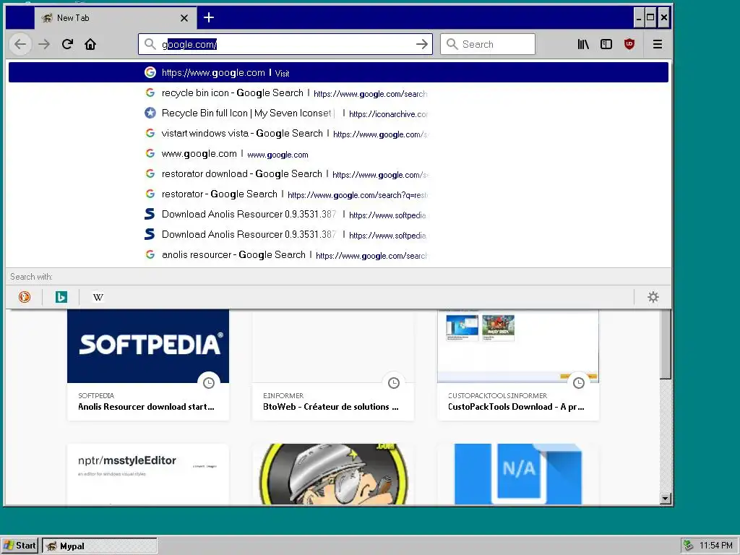Open the helmeted cartoon character tile
Viewport: 740px width, 555px height.
pyautogui.click(x=333, y=474)
